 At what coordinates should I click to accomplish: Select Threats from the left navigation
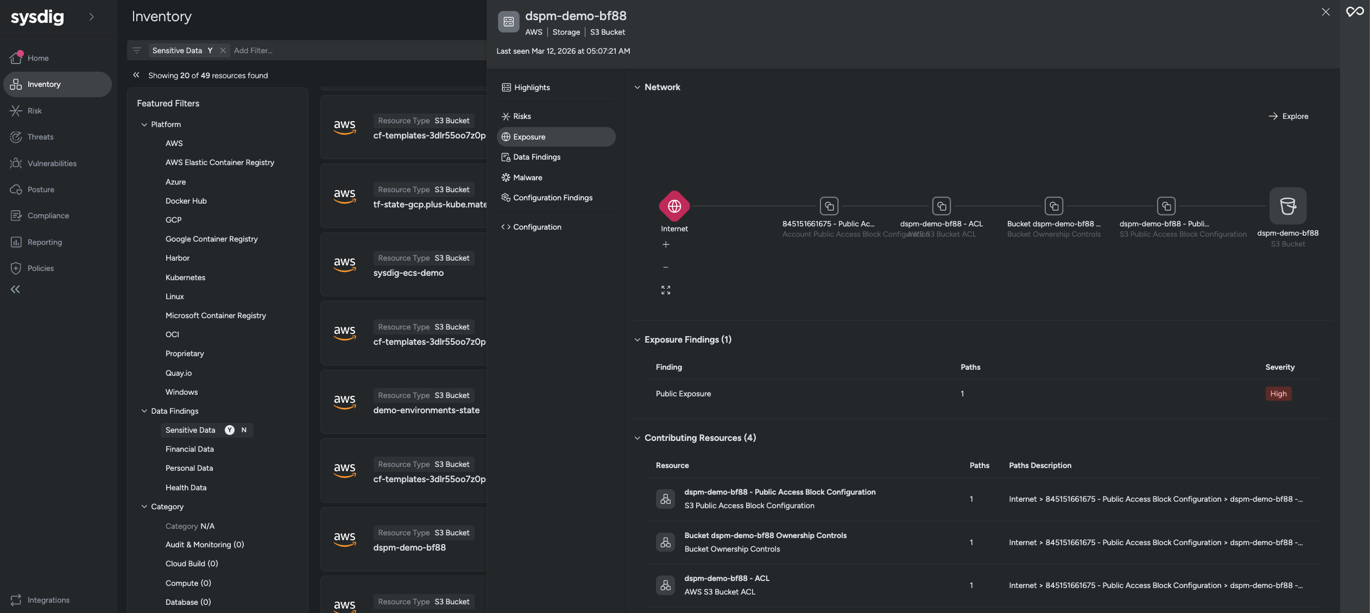point(41,136)
